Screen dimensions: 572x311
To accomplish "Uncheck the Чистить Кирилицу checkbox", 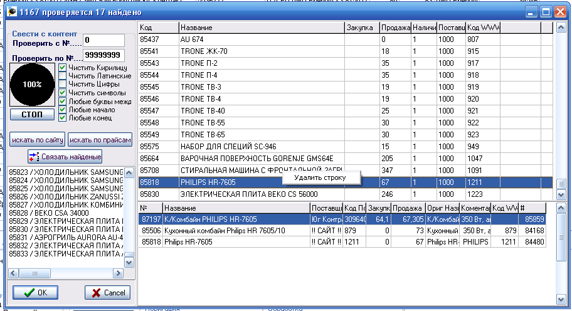I will tap(63, 67).
